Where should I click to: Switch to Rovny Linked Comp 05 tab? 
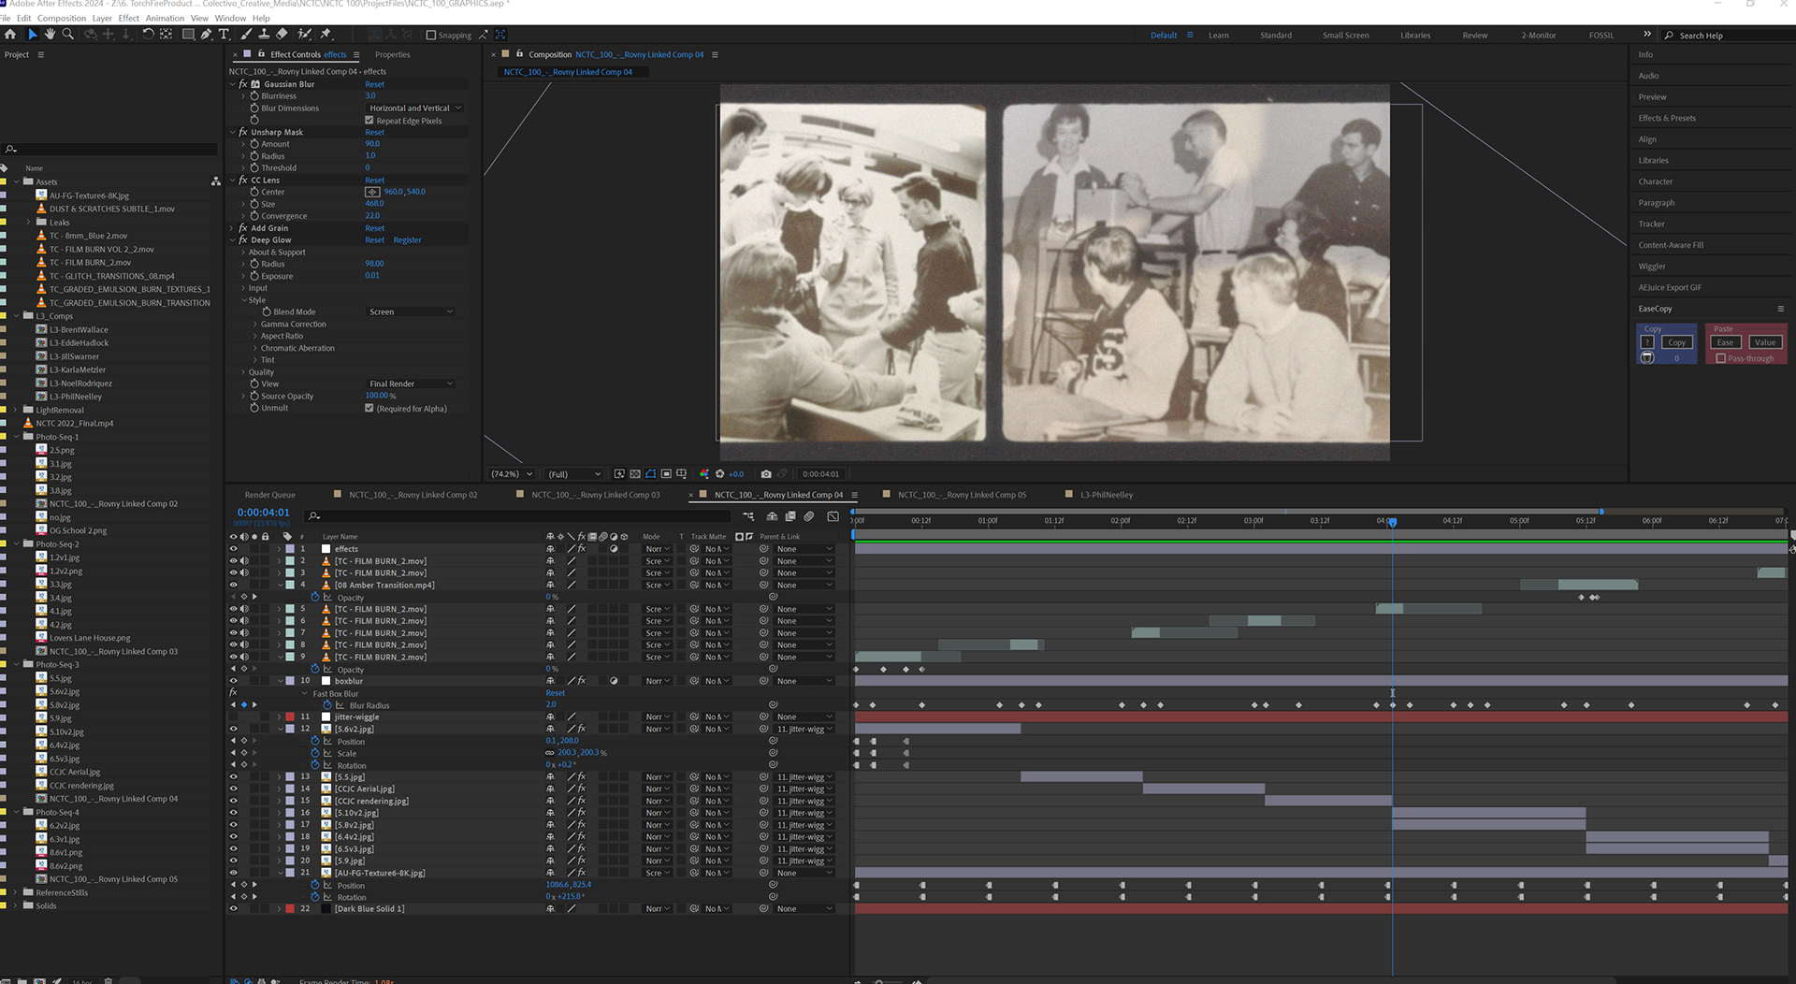point(962,495)
